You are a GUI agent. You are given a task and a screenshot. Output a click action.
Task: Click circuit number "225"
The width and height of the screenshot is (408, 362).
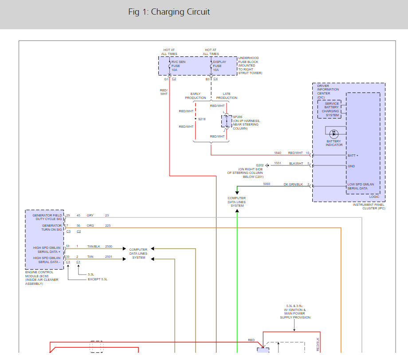(108, 226)
